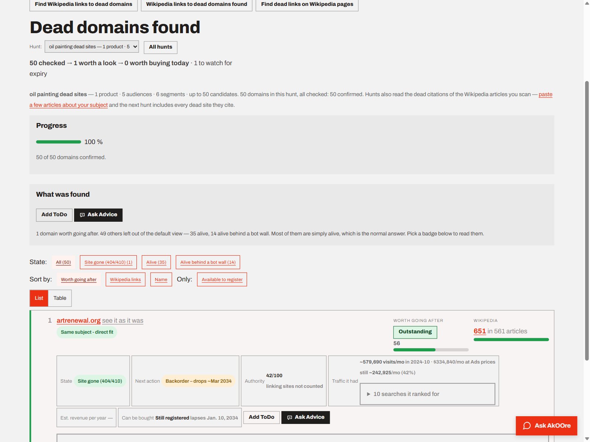Click the '50 of 50 domains confirmed.' text

[71, 157]
